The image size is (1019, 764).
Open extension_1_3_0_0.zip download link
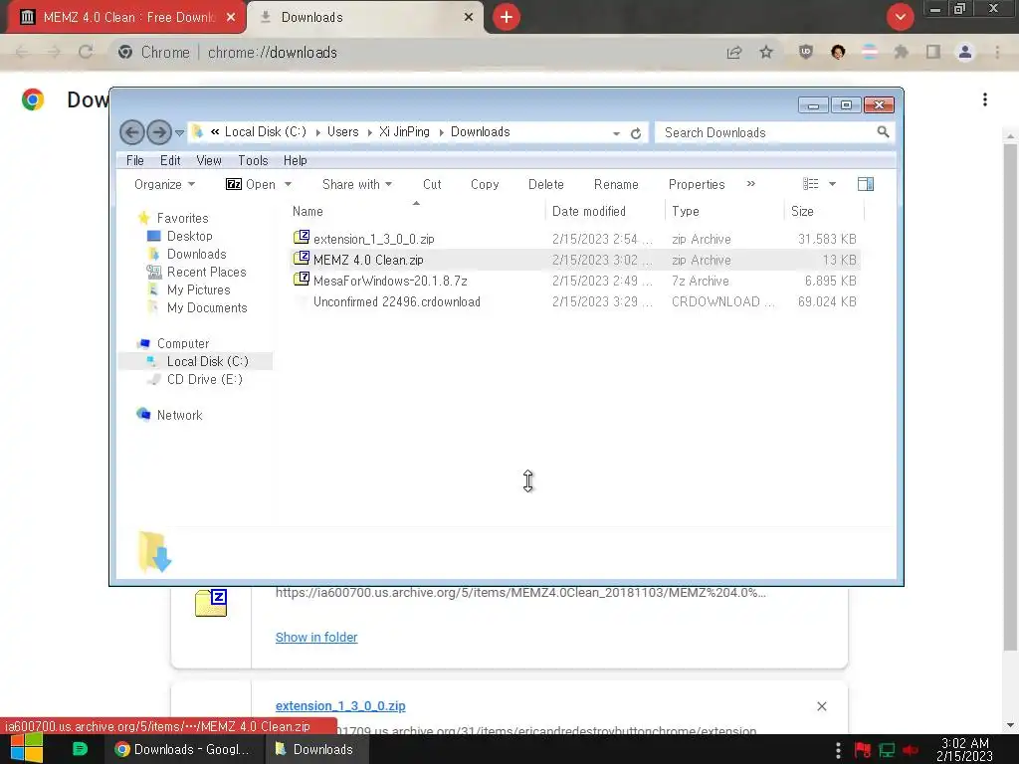340,705
